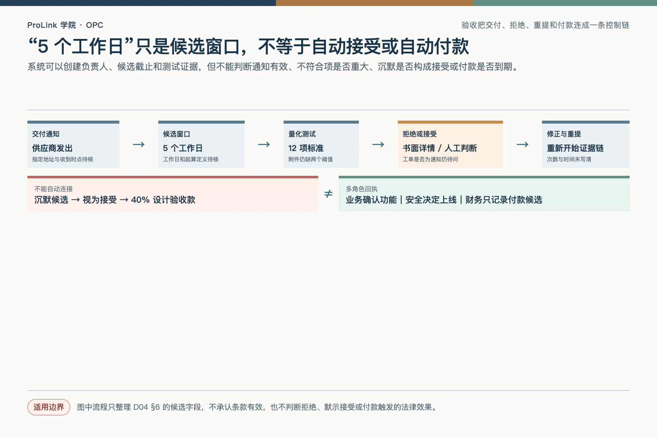
Task: Click the text 沉默候选 → 视为接受 → 40% 设计验收款
Action: [x=115, y=200]
